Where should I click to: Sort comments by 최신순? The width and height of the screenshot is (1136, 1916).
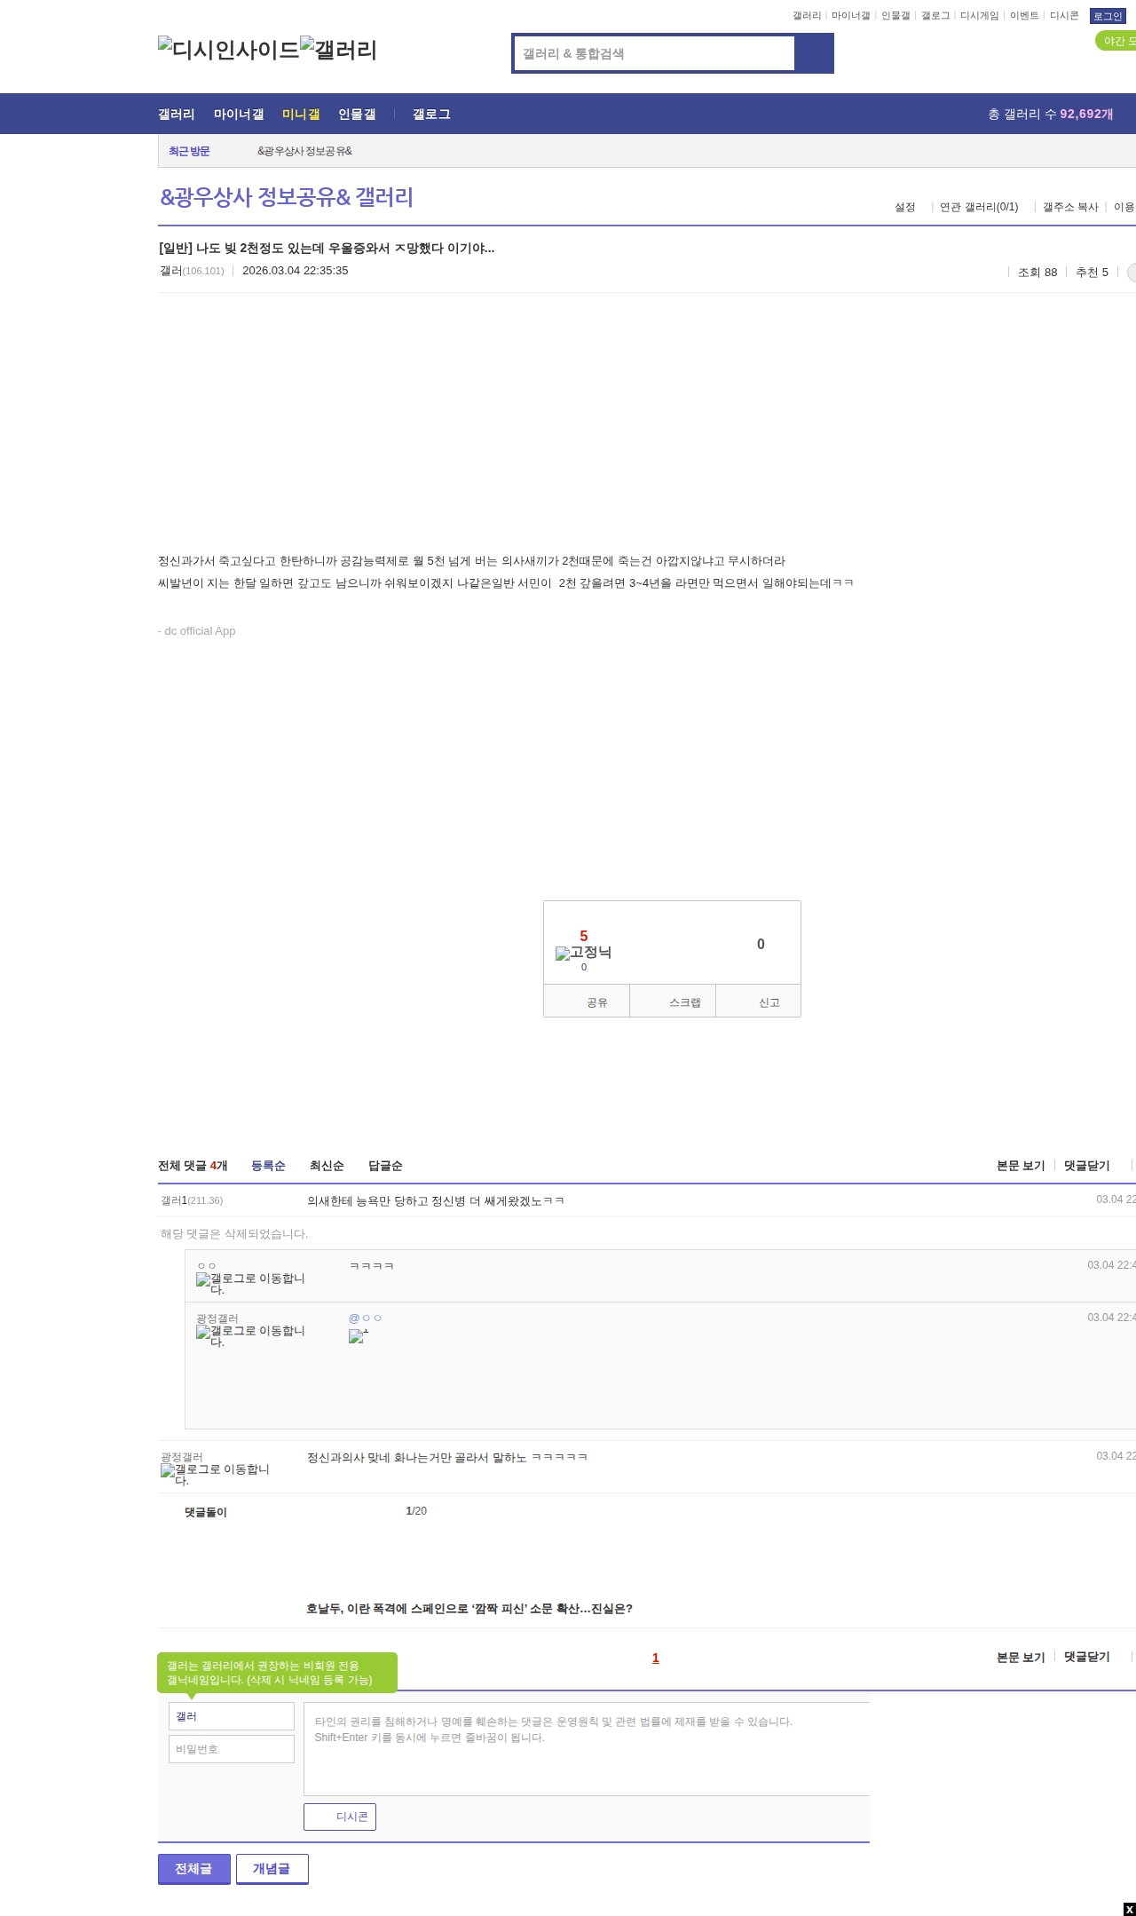point(327,1166)
